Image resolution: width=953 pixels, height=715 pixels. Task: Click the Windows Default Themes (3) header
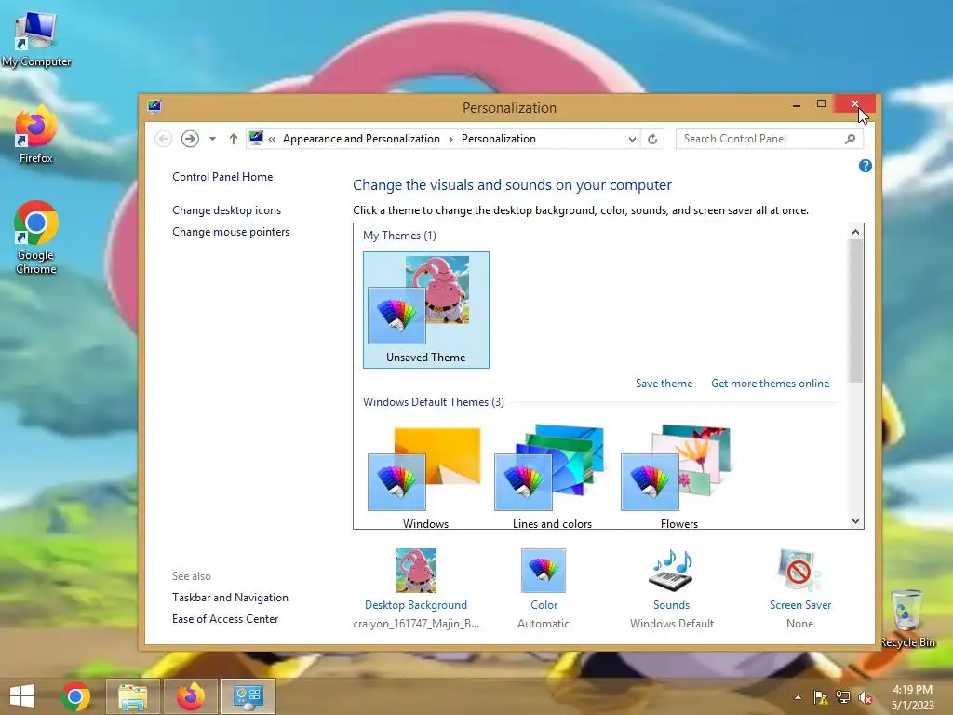[x=434, y=402]
